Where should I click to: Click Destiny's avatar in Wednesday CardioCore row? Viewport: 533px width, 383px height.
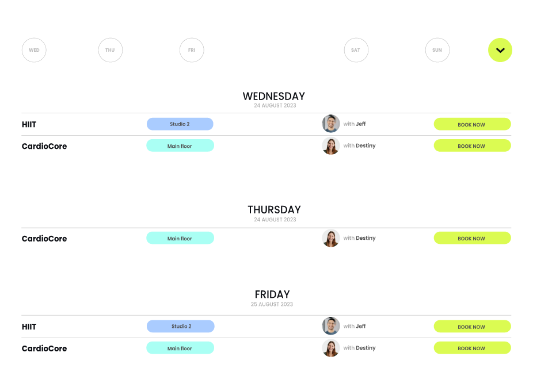coord(331,146)
